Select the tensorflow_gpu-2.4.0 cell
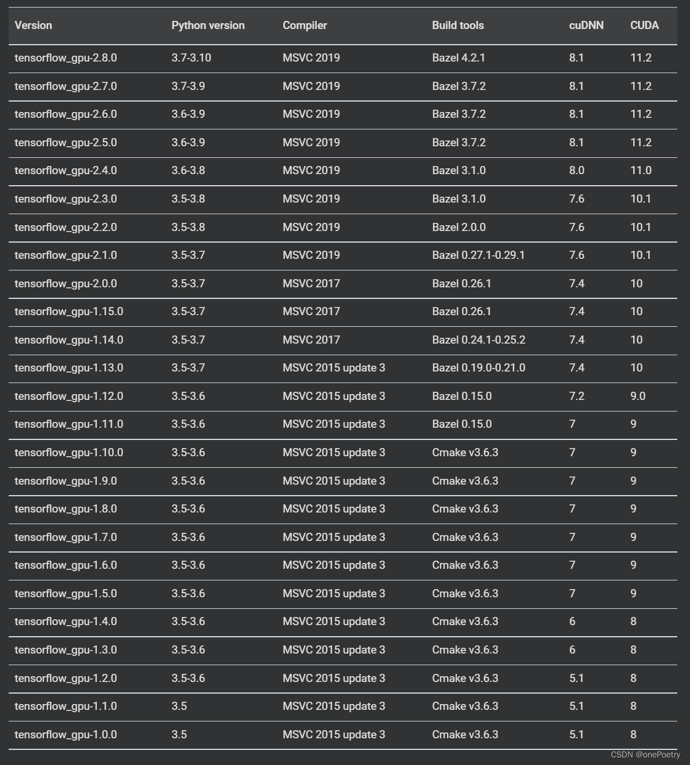 click(66, 171)
